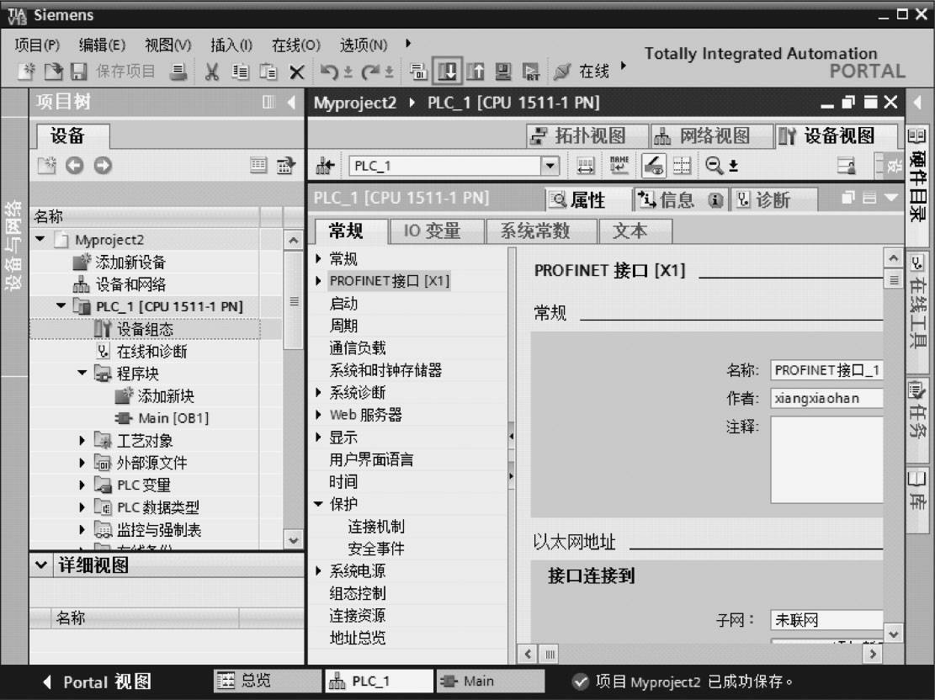
Task: Click the 子网 field showing 未联网
Action: tap(826, 620)
